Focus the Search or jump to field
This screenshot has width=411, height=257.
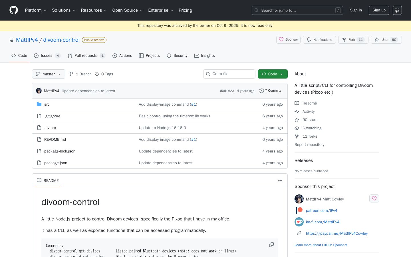(x=297, y=10)
